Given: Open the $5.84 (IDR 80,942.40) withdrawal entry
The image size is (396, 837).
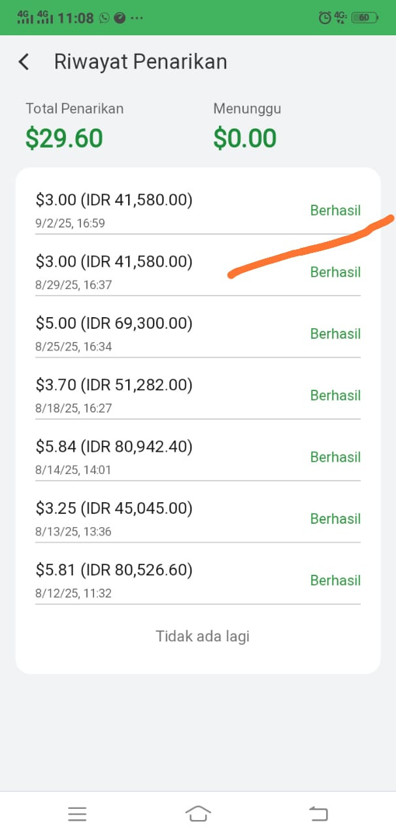Looking at the screenshot, I should click(x=198, y=457).
